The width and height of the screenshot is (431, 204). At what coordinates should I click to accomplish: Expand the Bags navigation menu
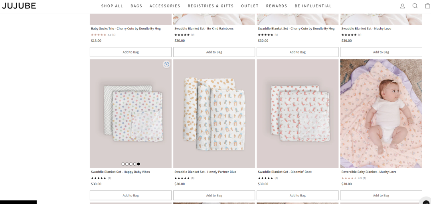coord(136,6)
